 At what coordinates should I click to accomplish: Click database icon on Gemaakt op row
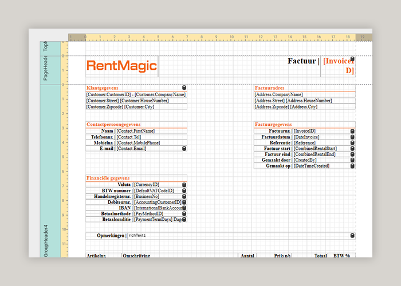352,166
